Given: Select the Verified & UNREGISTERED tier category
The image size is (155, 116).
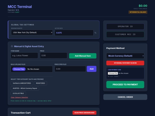Looking at the screenshot, I should click(22, 83).
